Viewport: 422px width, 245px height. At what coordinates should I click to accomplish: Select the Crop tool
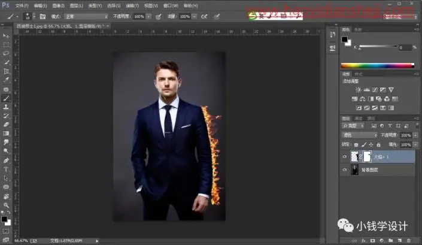click(6, 71)
